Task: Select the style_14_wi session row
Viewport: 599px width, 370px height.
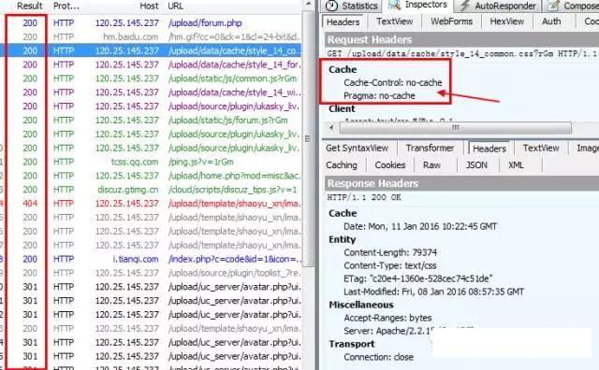Action: click(x=152, y=92)
